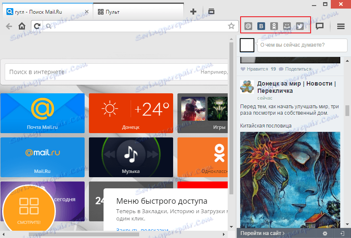Close the 'гугл - Поиск Mail.Ru' tab
Image resolution: width=351 pixels, height=238 pixels.
pyautogui.click(x=87, y=12)
